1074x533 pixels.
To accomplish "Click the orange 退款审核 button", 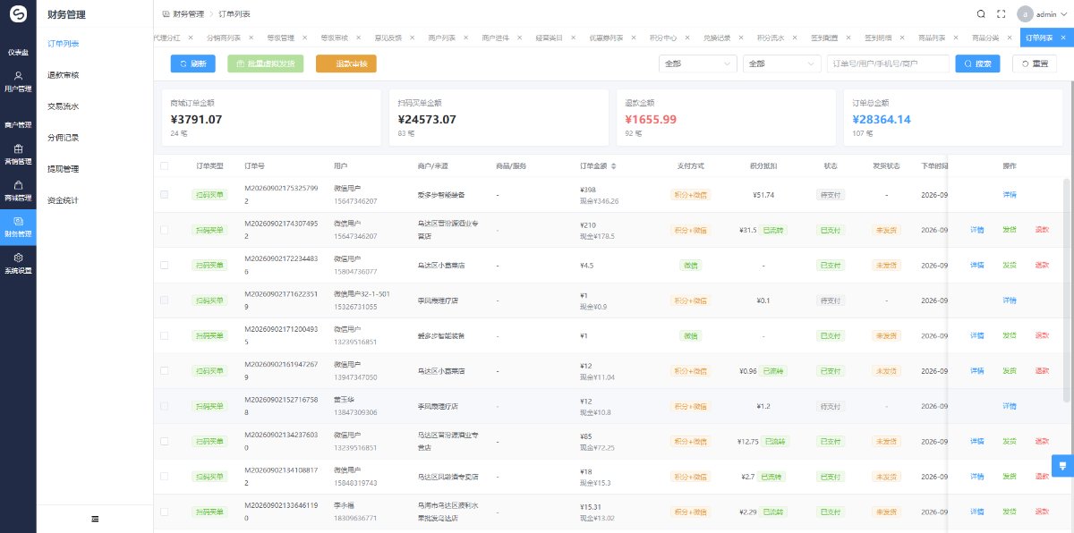I will 346,63.
